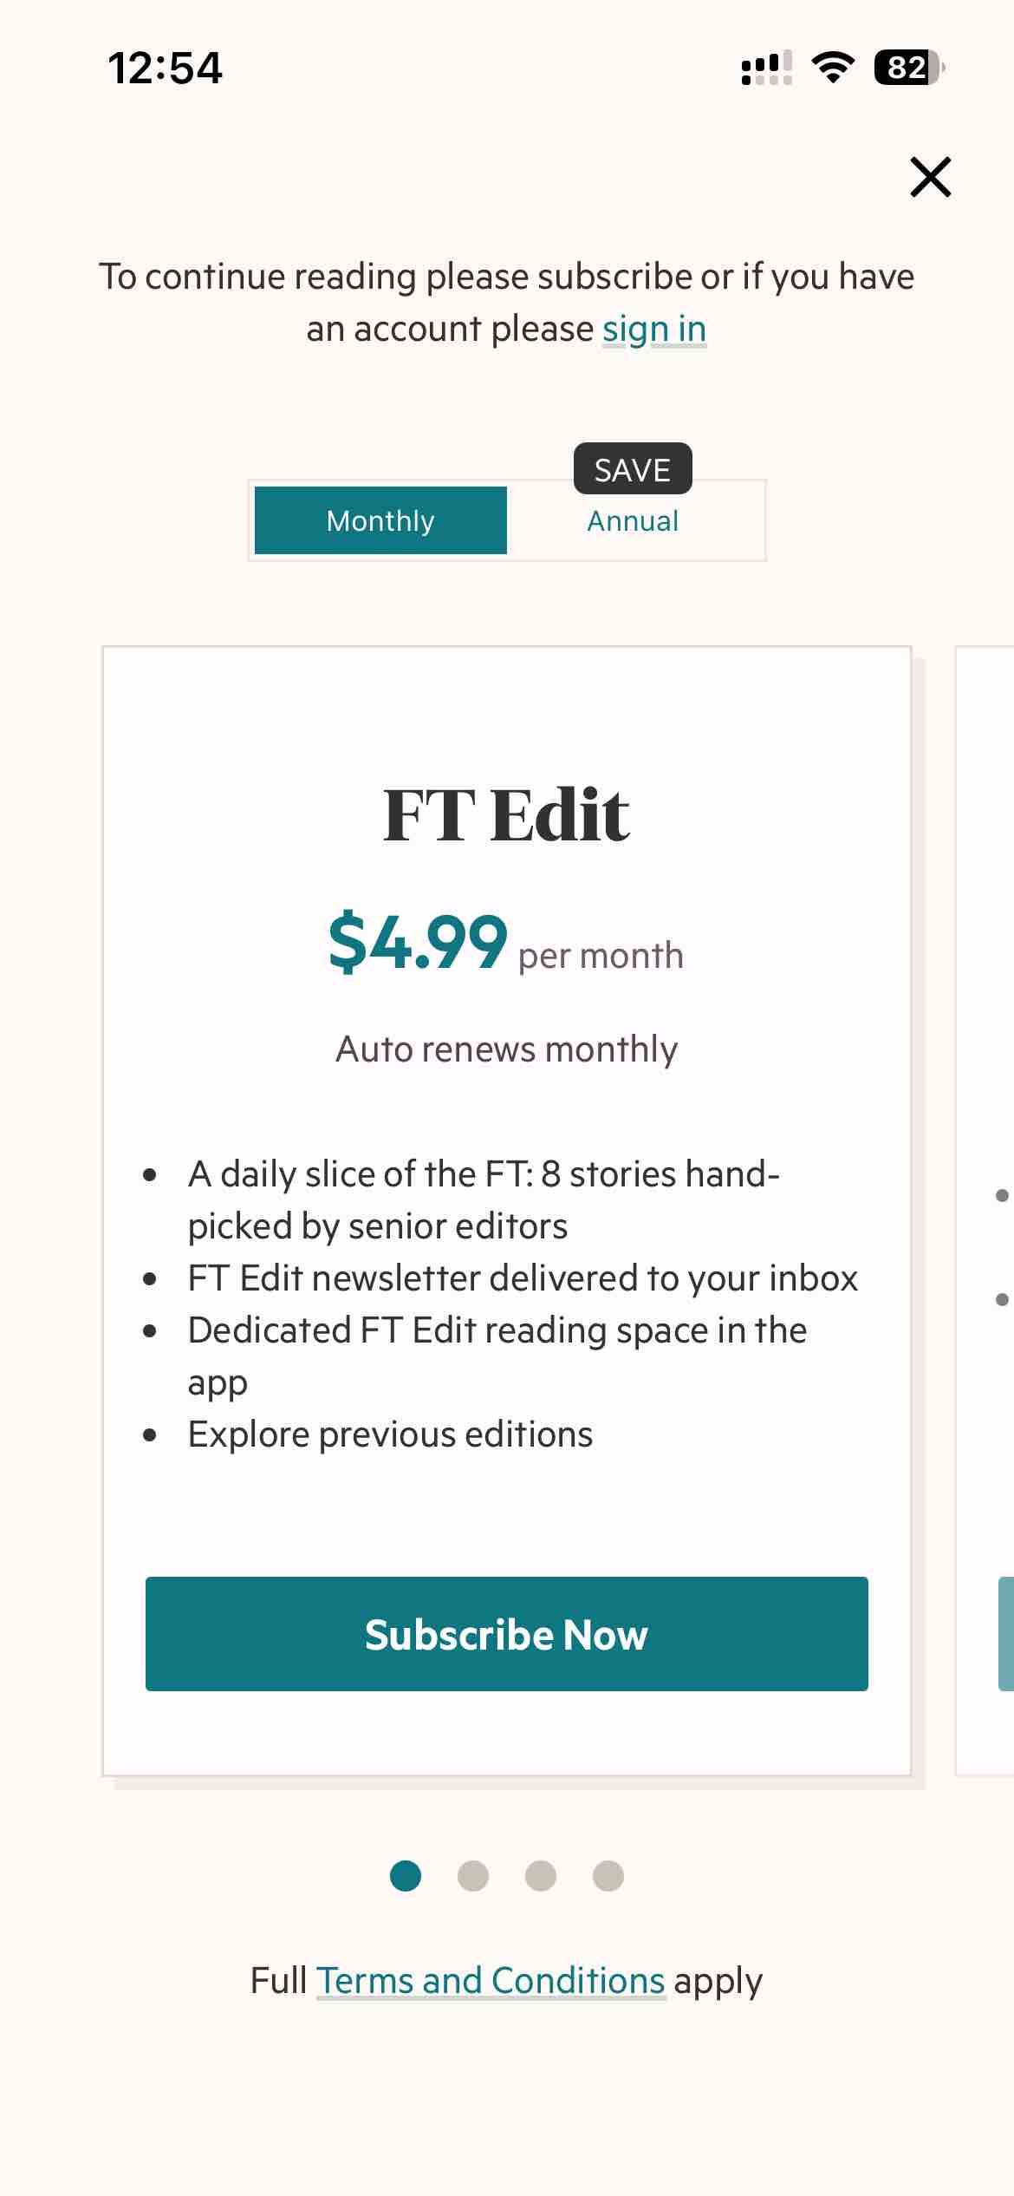Viewport: 1014px width, 2196px height.
Task: Select the Monthly billing option
Action: [x=380, y=520]
